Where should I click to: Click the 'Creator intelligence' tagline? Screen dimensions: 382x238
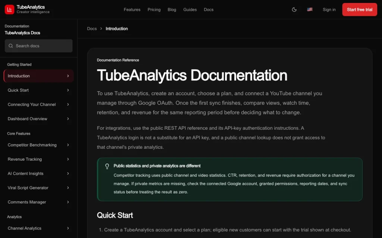33,12
